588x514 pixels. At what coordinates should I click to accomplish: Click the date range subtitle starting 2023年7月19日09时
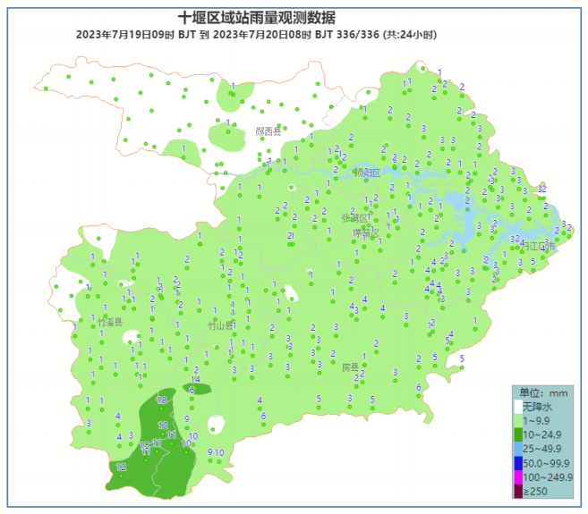click(257, 35)
